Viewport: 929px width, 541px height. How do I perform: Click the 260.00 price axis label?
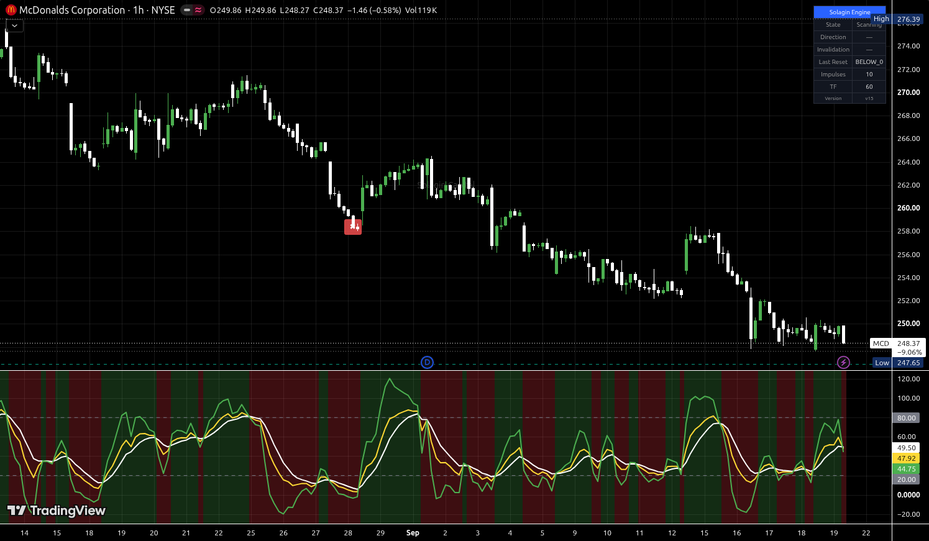[908, 208]
